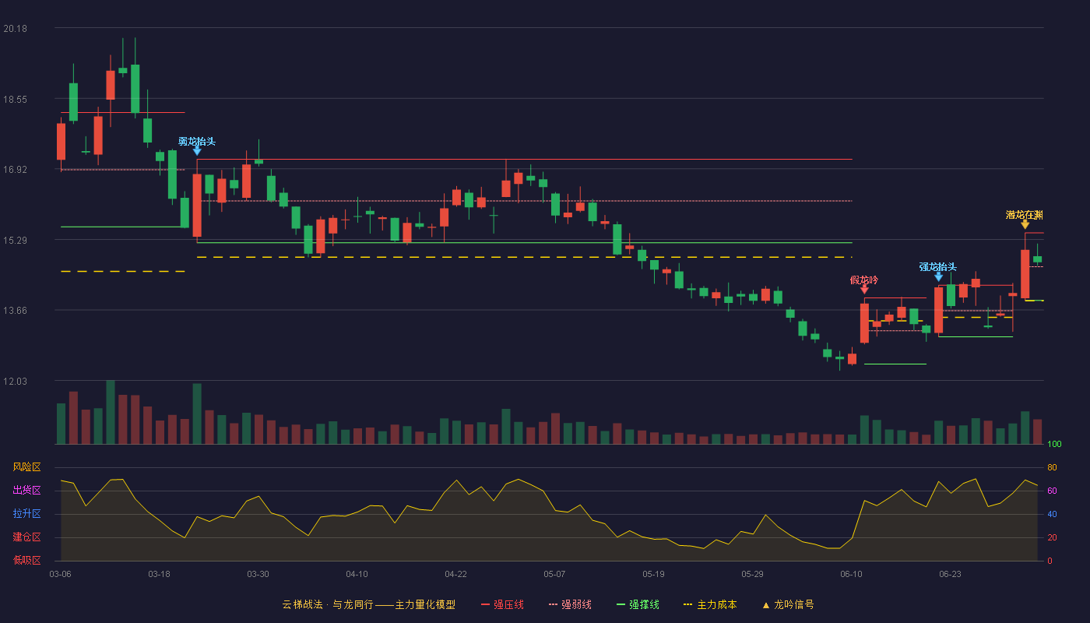Click the 20.18 price axis label
This screenshot has width=1090, height=623.
click(x=15, y=29)
